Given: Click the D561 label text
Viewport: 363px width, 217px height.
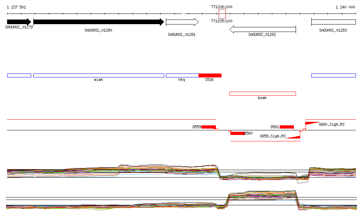Looking at the screenshot, I should tap(275, 127).
